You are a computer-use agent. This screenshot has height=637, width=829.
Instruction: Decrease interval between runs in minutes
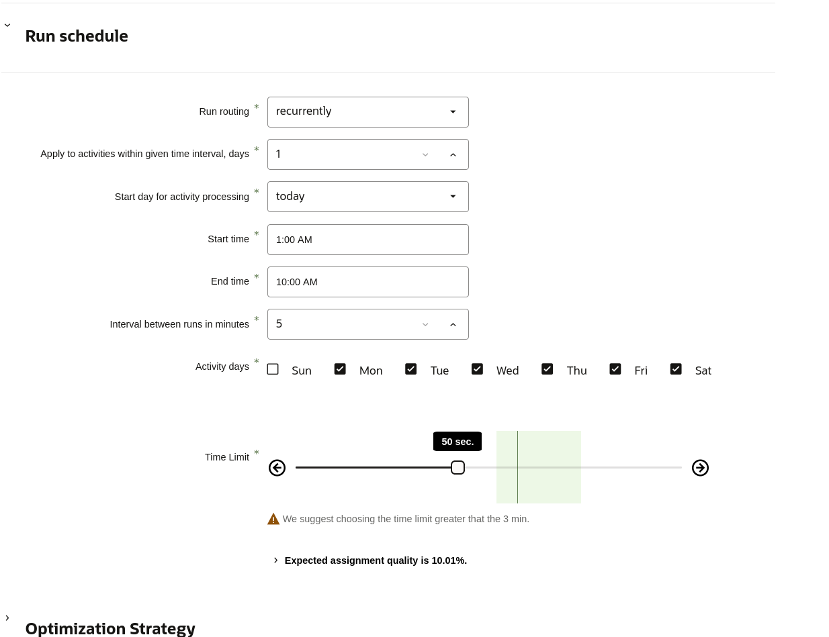[x=425, y=324]
